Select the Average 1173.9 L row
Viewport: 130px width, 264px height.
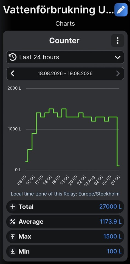point(65,222)
